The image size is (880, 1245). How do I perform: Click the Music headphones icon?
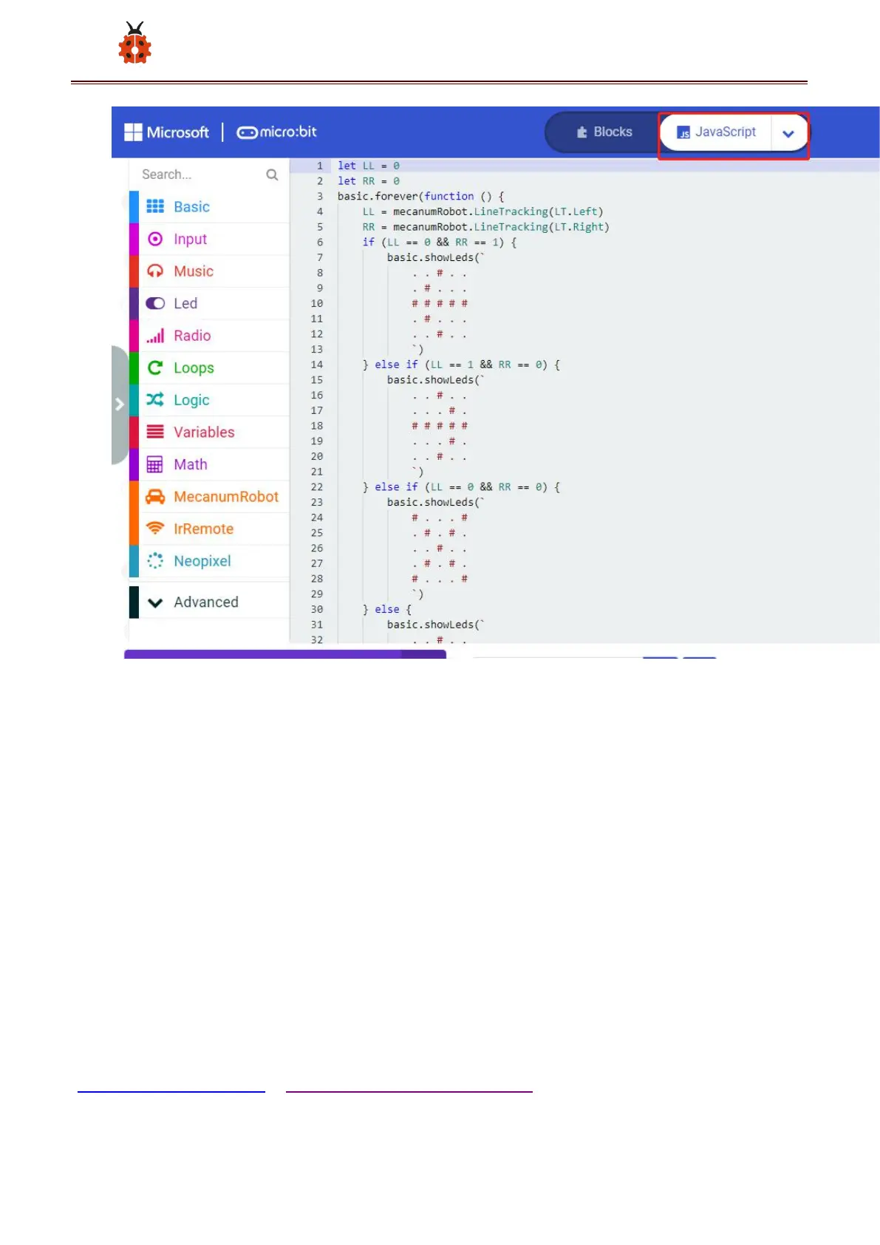[155, 271]
